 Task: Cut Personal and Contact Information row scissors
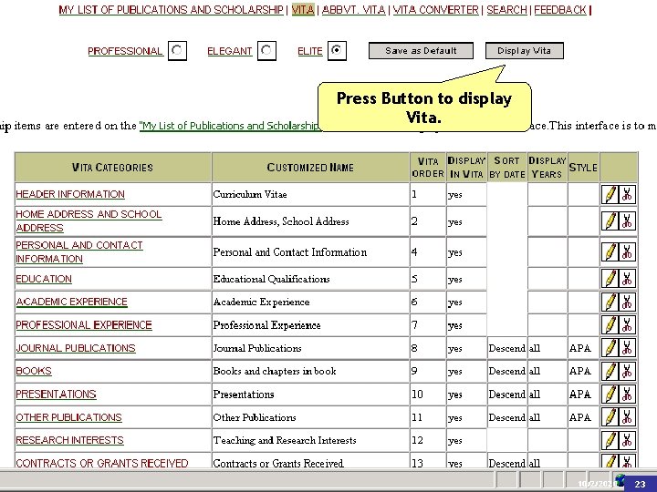[x=627, y=251]
